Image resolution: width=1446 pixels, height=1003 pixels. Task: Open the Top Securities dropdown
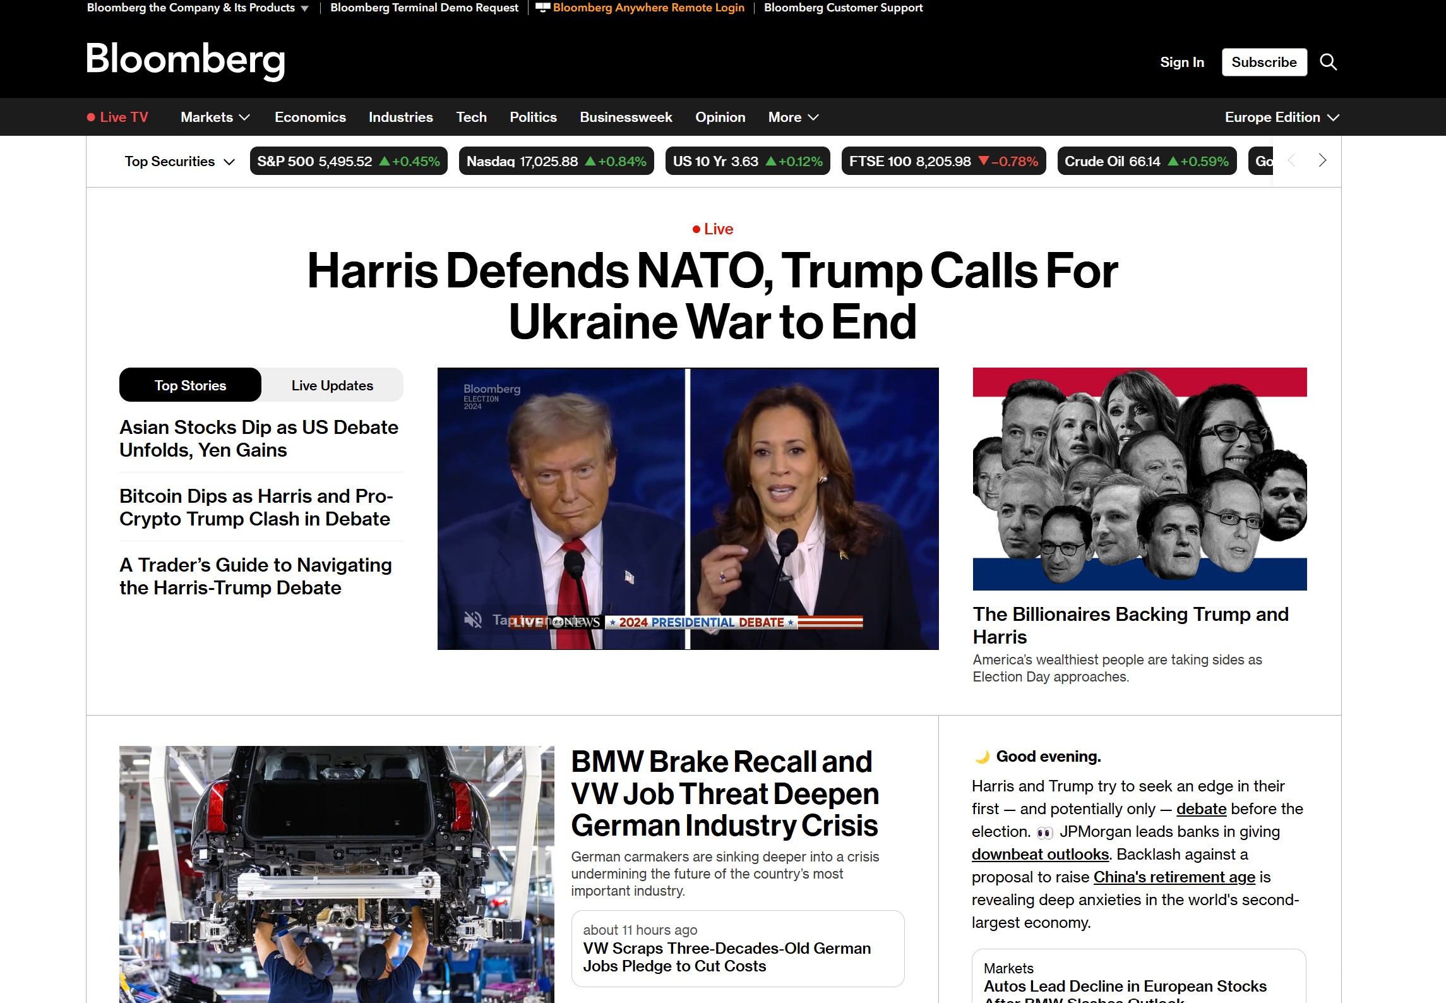(180, 162)
